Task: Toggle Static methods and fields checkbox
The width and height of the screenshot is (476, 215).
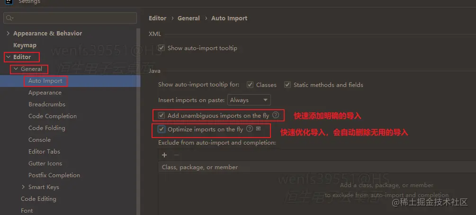Action: tap(287, 85)
